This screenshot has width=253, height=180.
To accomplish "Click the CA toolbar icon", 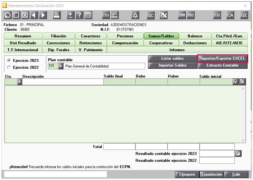I will [x=230, y=15].
